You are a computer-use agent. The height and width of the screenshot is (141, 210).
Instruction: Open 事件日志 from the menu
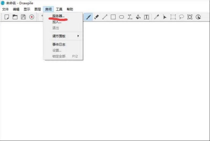pyautogui.click(x=63, y=44)
